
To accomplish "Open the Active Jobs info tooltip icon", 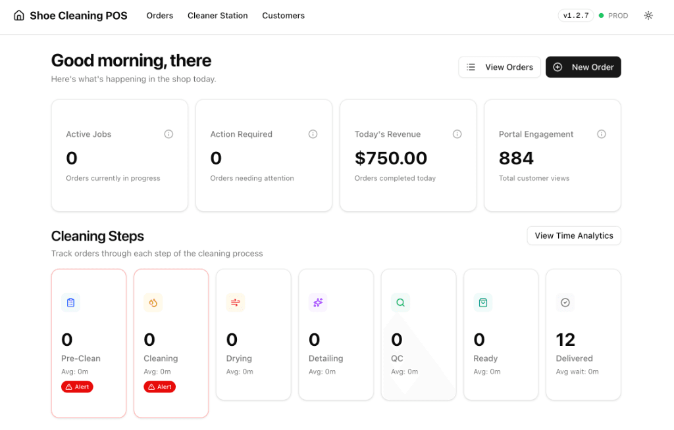I will tap(168, 133).
